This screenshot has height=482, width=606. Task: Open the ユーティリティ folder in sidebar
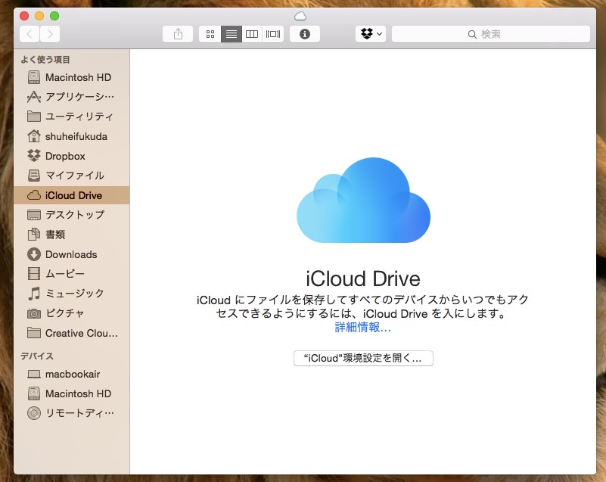72,117
